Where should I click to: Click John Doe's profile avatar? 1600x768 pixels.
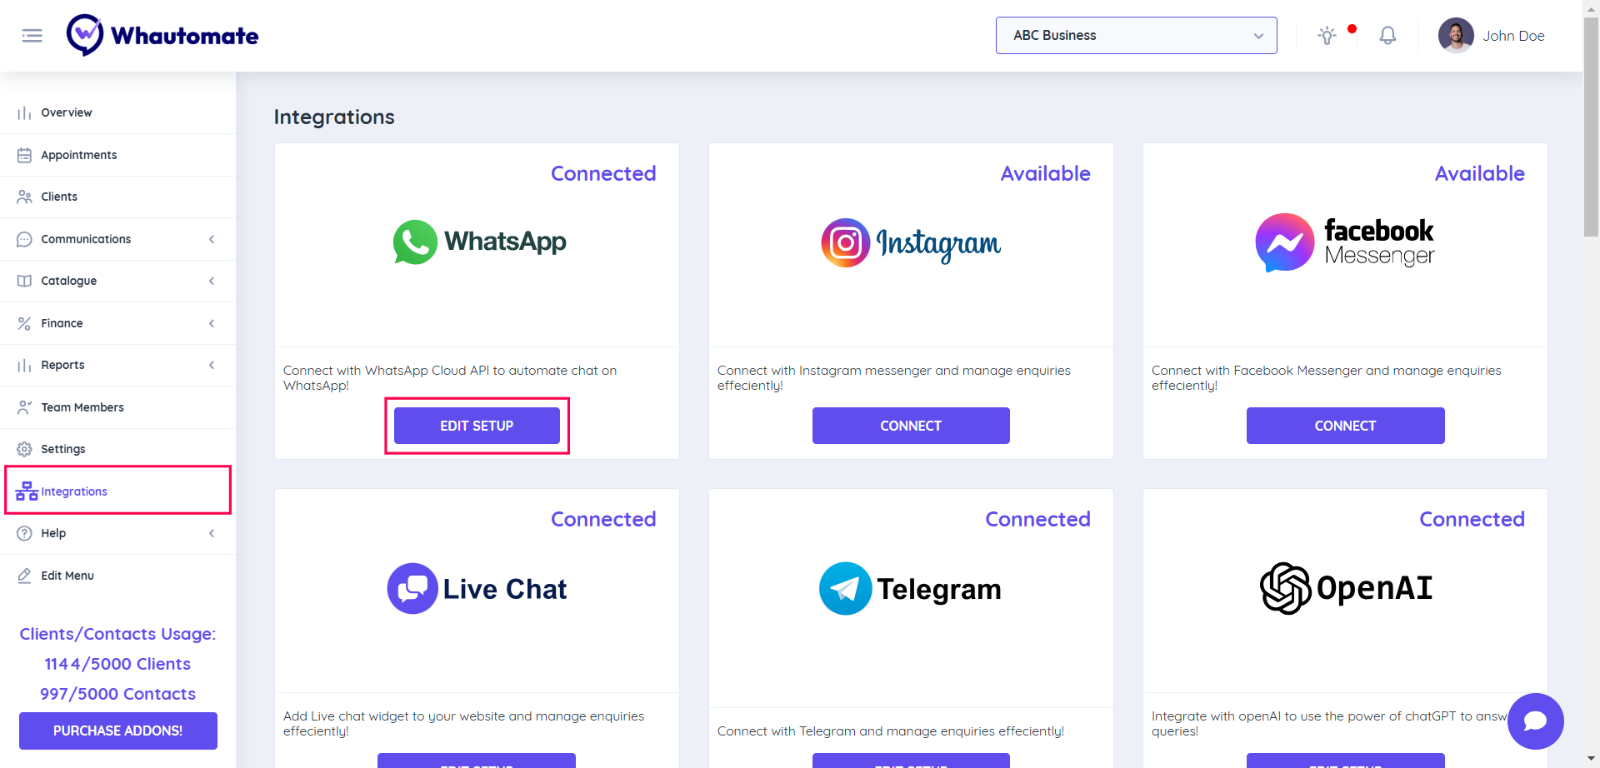tap(1456, 36)
